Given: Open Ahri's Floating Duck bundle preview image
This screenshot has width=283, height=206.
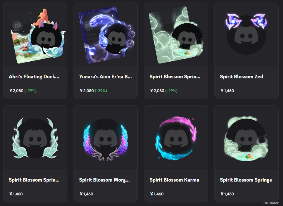Looking at the screenshot, I should [37, 35].
